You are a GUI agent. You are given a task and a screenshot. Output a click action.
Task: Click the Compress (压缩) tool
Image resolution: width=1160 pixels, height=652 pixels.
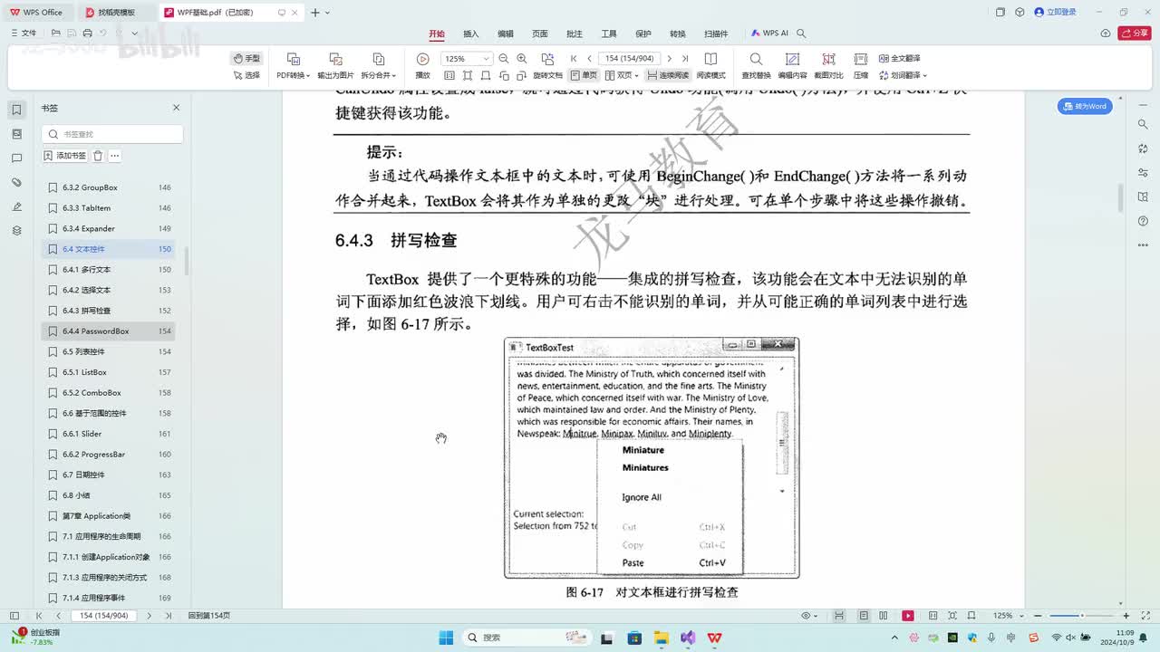pos(860,65)
